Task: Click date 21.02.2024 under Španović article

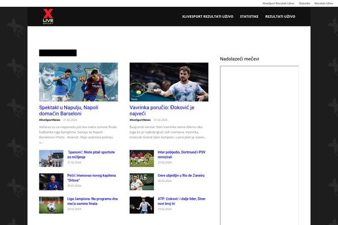Action: (x=74, y=163)
